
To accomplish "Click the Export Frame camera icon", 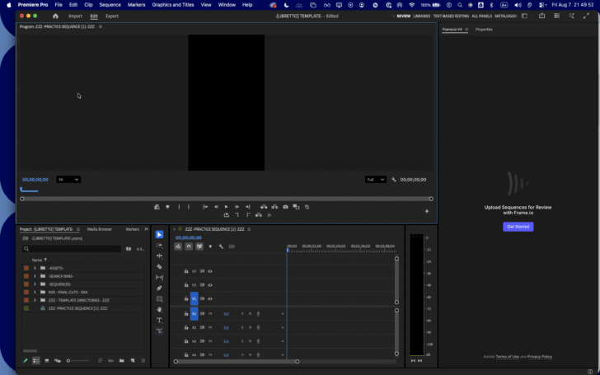I will (285, 207).
